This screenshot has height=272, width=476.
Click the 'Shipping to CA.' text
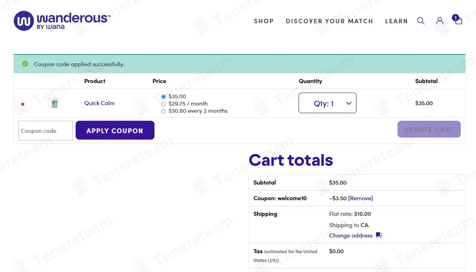(x=349, y=225)
